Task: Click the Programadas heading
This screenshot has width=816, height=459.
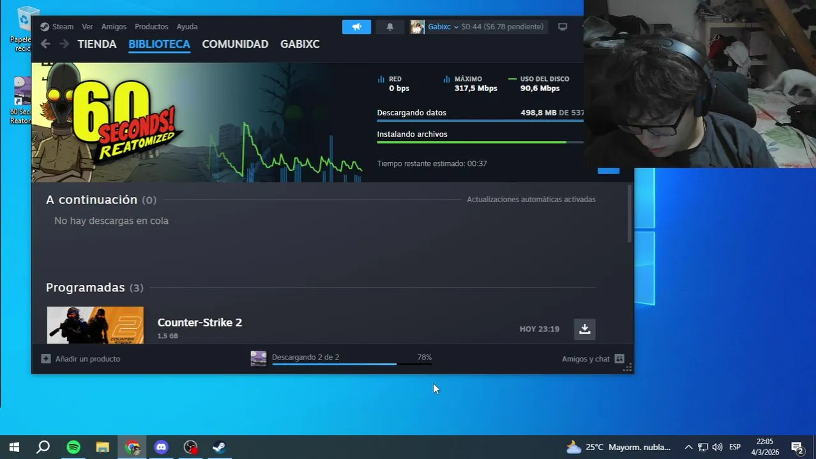Action: (94, 288)
